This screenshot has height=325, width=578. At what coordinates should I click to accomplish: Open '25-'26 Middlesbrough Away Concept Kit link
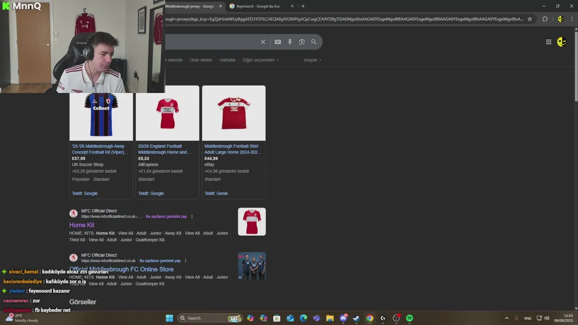tap(100, 149)
